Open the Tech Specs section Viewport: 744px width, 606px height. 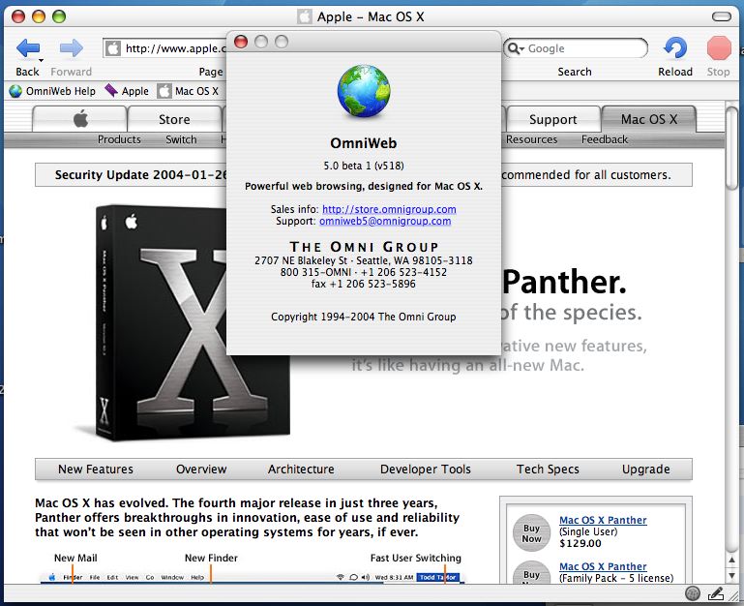coord(548,470)
